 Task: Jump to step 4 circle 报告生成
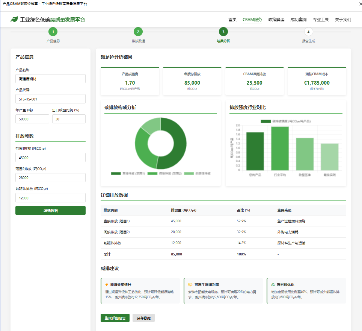pyautogui.click(x=308, y=32)
